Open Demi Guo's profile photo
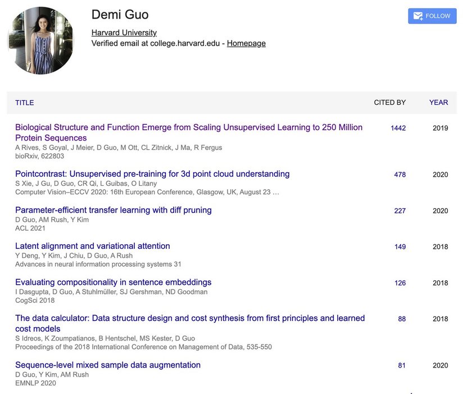This screenshot has width=463, height=394. 41,41
